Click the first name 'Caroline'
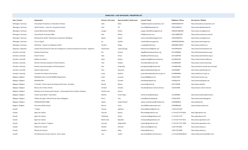The image size is (248, 150). (x=104, y=45)
